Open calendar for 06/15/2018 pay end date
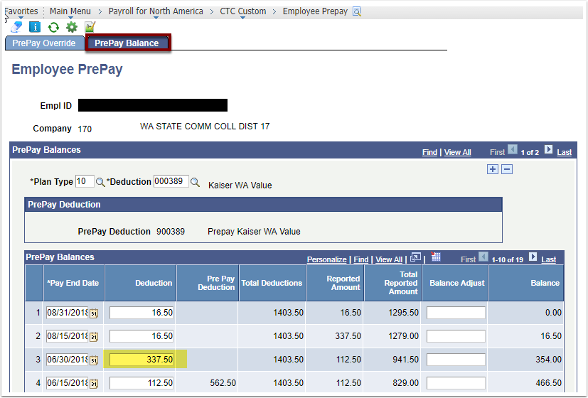Viewport: 588px width, 398px height. [x=94, y=384]
